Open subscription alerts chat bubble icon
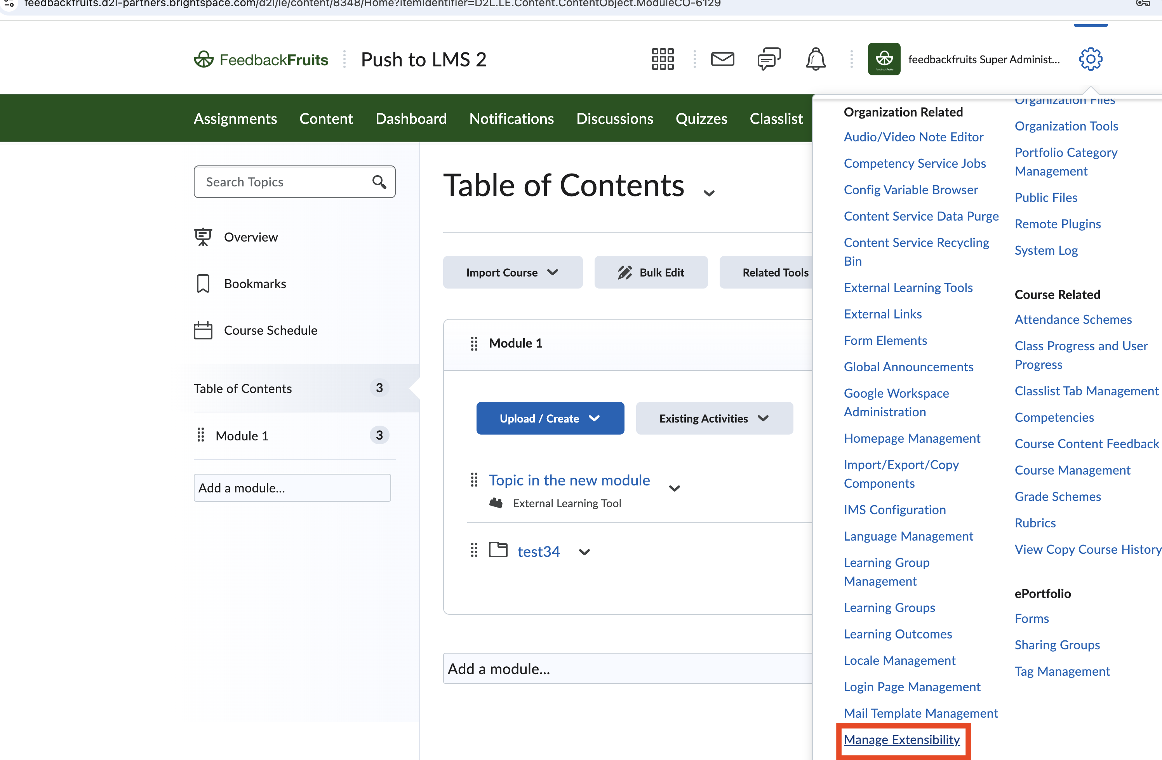Viewport: 1162px width, 760px height. click(769, 59)
